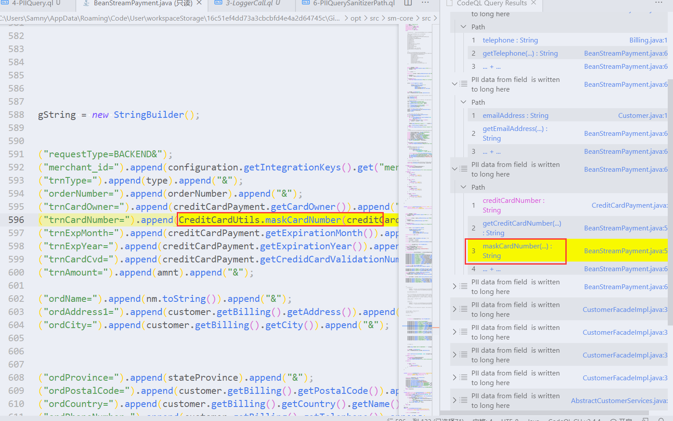This screenshot has width=673, height=421.
Task: Open the Customer.java:1 location link
Action: tap(642, 115)
